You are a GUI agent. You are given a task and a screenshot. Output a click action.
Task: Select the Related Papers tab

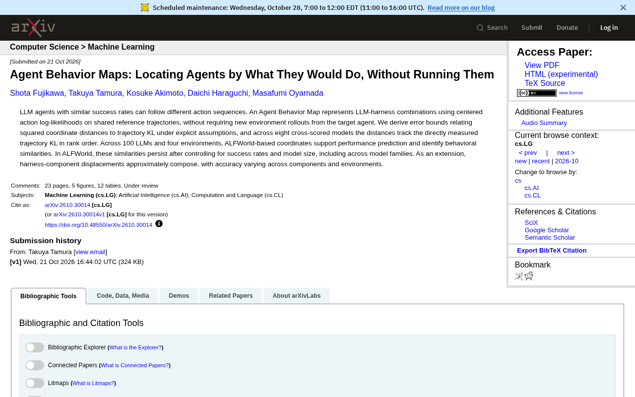(x=231, y=296)
